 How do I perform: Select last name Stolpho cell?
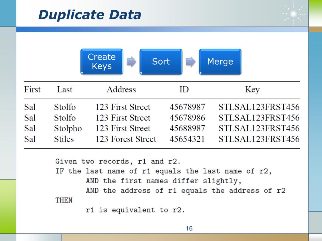click(68, 128)
